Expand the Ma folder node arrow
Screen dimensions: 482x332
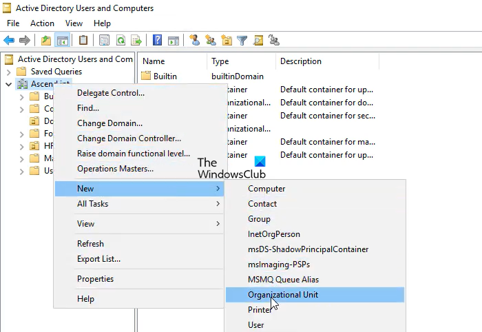21,159
